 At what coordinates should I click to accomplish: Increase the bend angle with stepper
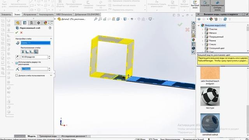coord(49,56)
